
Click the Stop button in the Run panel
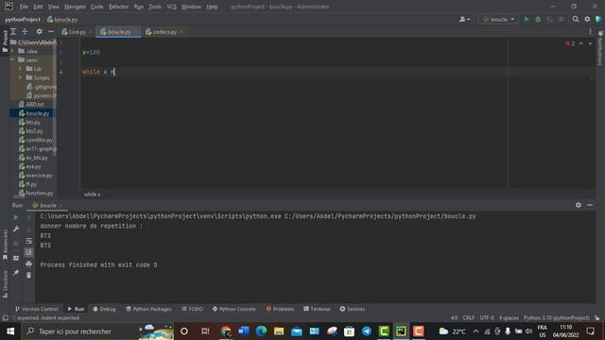pos(16,244)
